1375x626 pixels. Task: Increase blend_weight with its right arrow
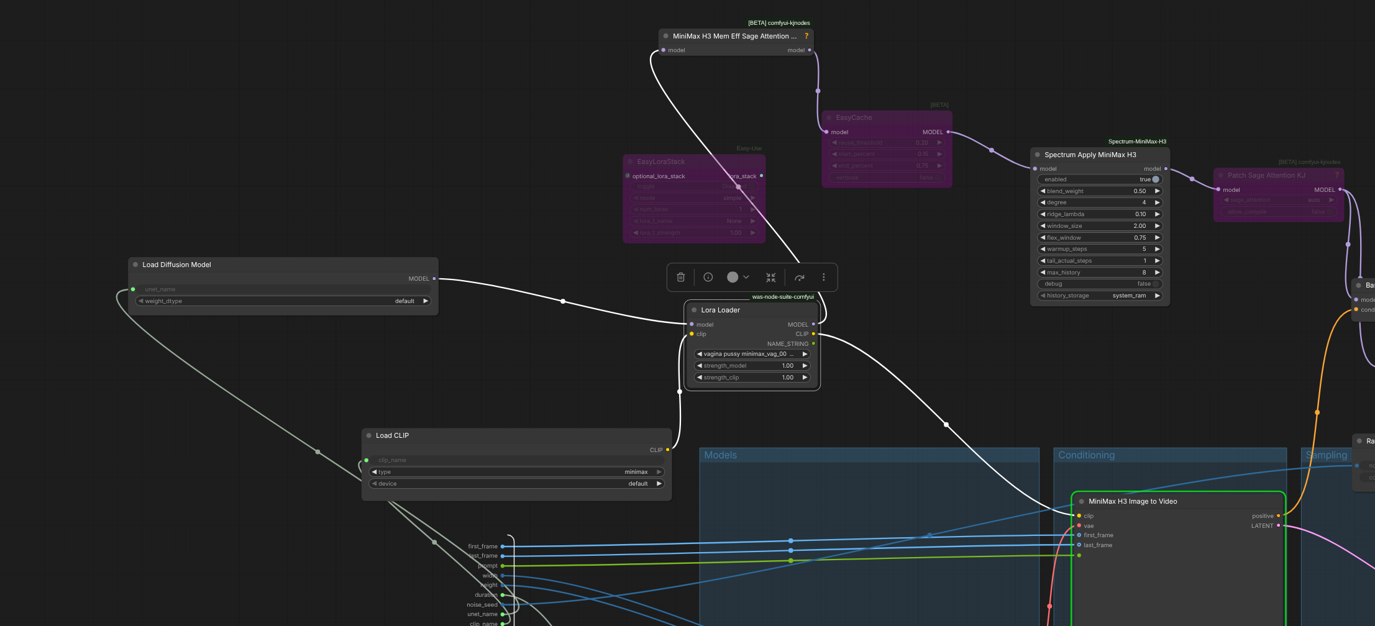coord(1158,191)
